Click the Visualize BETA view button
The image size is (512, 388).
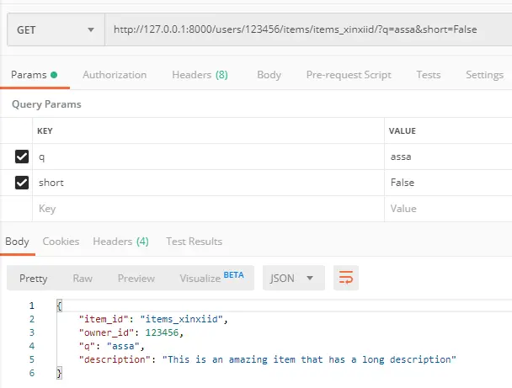211,278
